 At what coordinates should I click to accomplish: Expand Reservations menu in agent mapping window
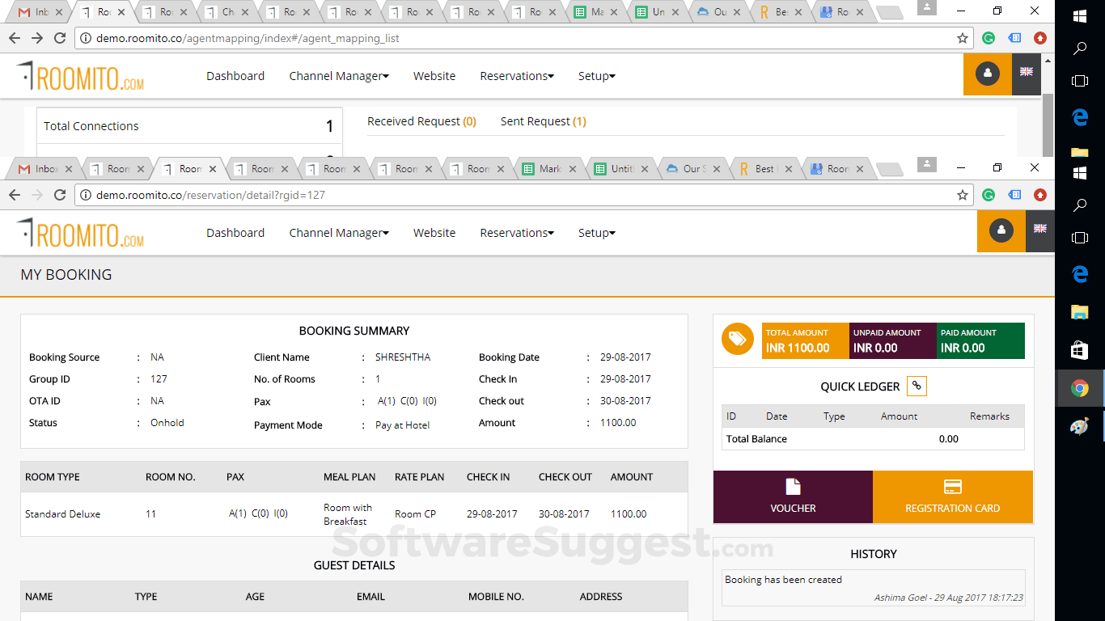tap(517, 76)
